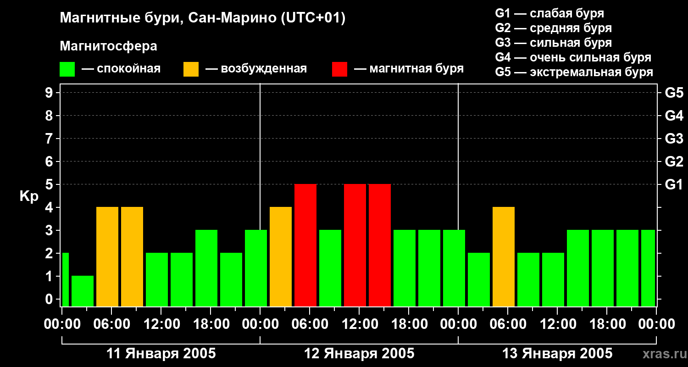688x367 pixels.
Task: Click 'G2 — средняя буря' legend line
Action: pyautogui.click(x=553, y=28)
